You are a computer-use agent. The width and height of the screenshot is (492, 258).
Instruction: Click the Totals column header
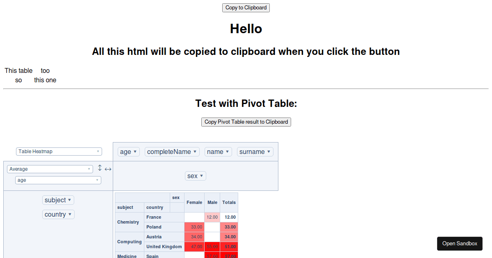pyautogui.click(x=229, y=202)
